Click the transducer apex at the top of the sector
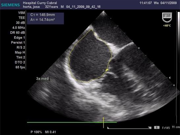Image resolution: width=180 pixels, height=135 pixels. tap(104, 12)
